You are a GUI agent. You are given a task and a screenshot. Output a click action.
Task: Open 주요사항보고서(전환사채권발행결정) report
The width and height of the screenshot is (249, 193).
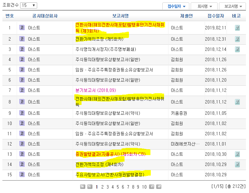coord(110,175)
